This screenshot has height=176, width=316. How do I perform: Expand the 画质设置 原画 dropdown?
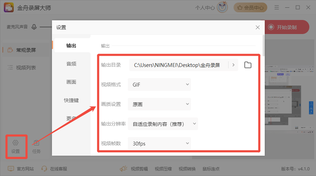159,104
